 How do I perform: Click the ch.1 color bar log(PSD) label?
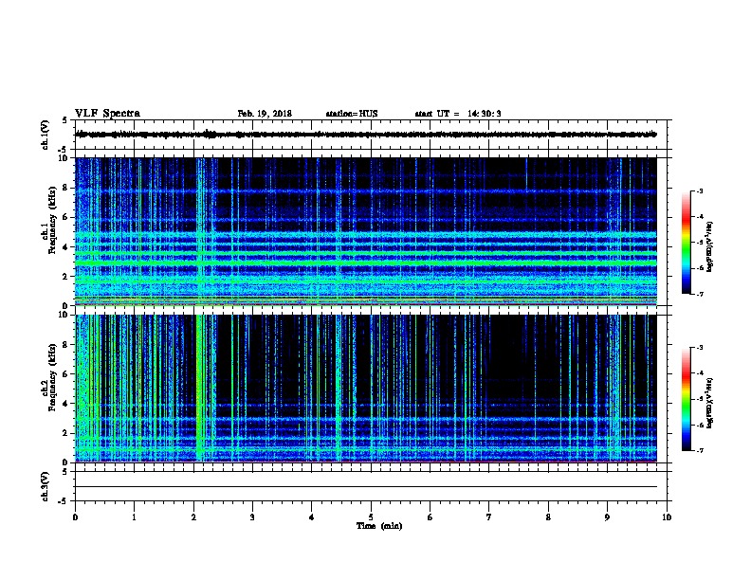[709, 246]
